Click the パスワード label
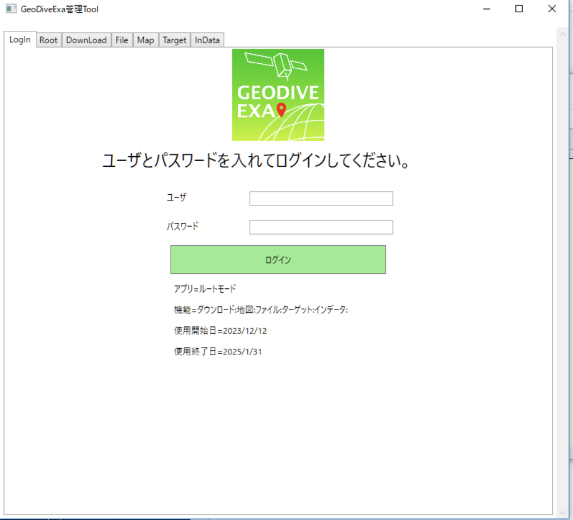Screen dimensions: 573x520 click(183, 226)
